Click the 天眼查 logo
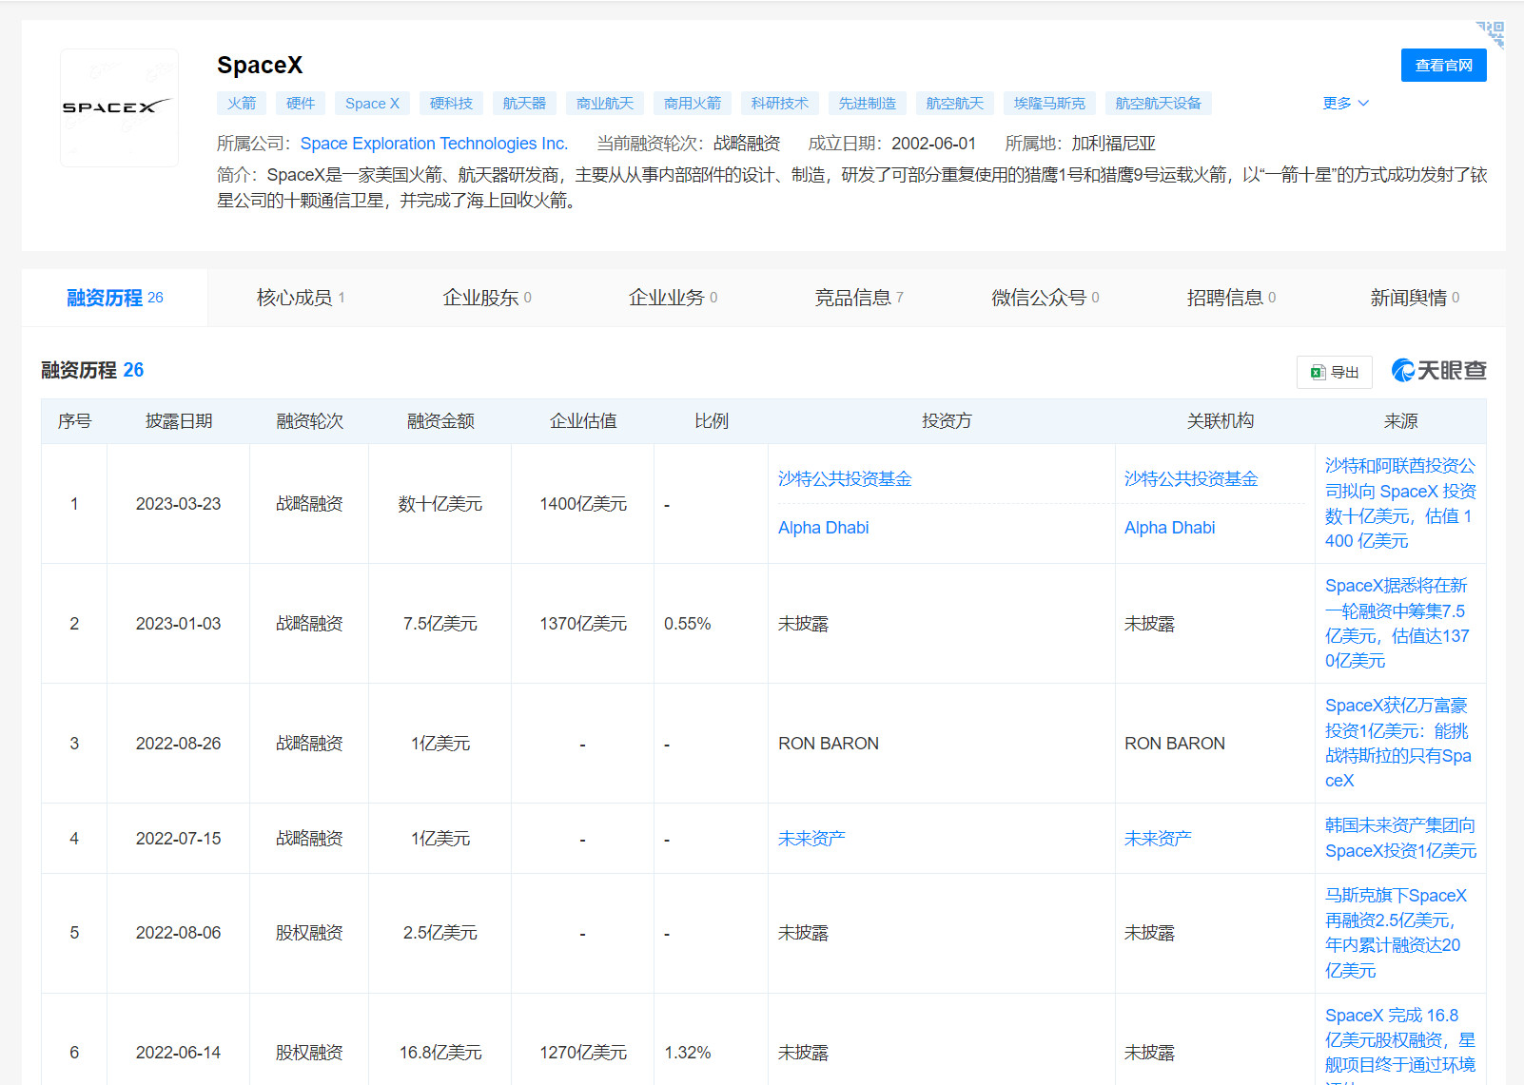The image size is (1524, 1085). click(x=1438, y=371)
